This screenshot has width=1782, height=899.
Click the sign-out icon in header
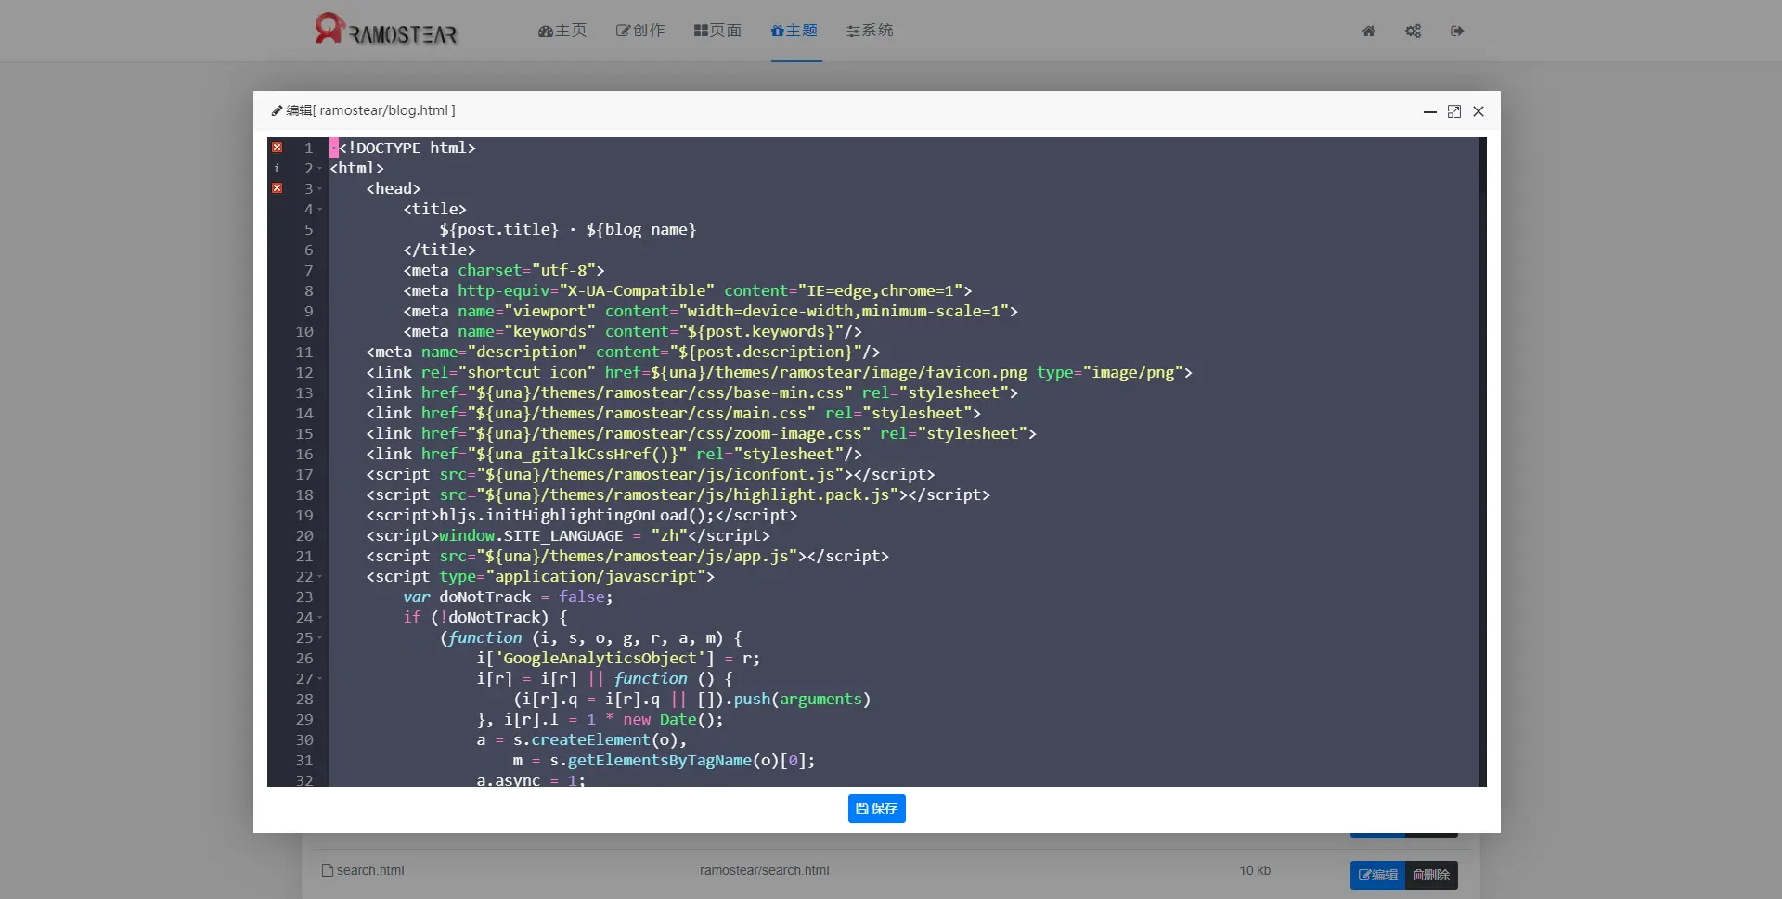coord(1457,31)
